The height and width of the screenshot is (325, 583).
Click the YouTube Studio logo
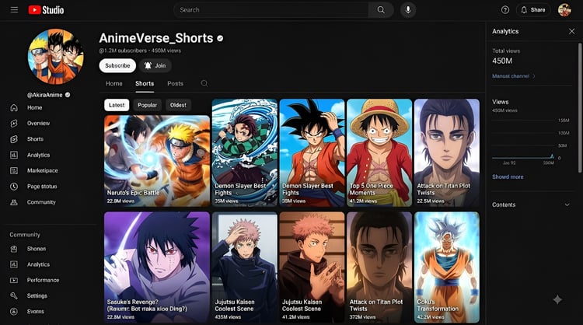pos(46,10)
